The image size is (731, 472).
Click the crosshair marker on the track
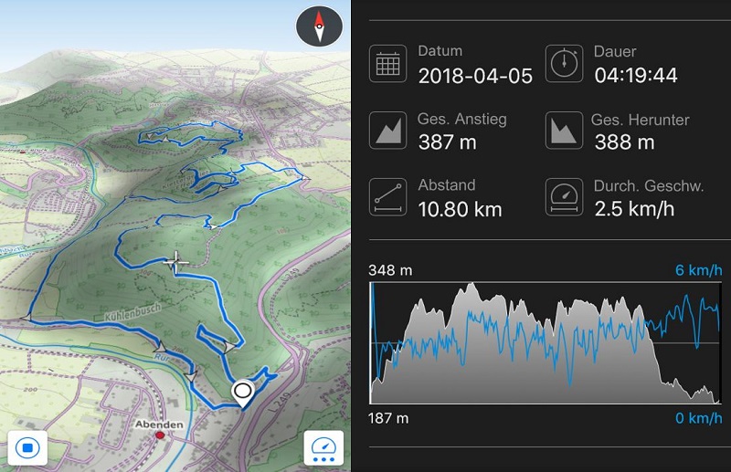[175, 262]
